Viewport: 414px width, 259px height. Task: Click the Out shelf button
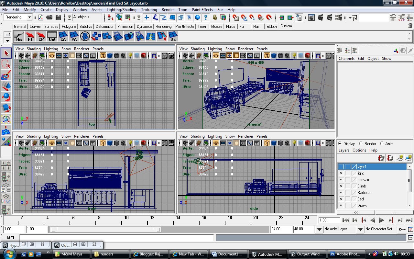[52, 36]
